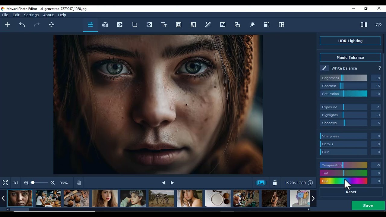
Task: Expand filmstrip right with chevron arrow
Action: click(313, 198)
